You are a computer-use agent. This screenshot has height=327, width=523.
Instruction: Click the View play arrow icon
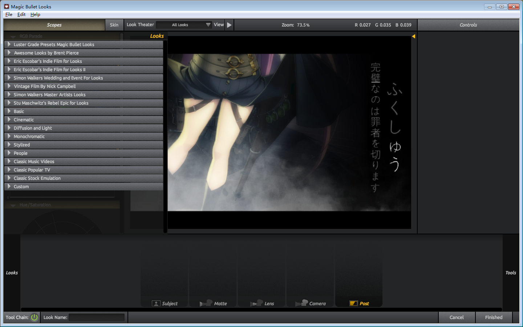tap(229, 25)
